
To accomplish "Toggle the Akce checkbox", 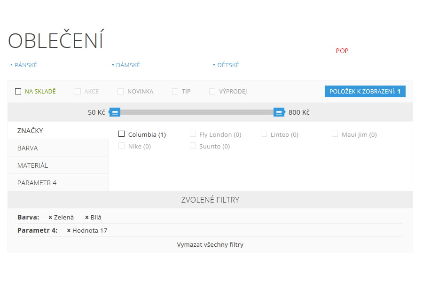I will 78,92.
